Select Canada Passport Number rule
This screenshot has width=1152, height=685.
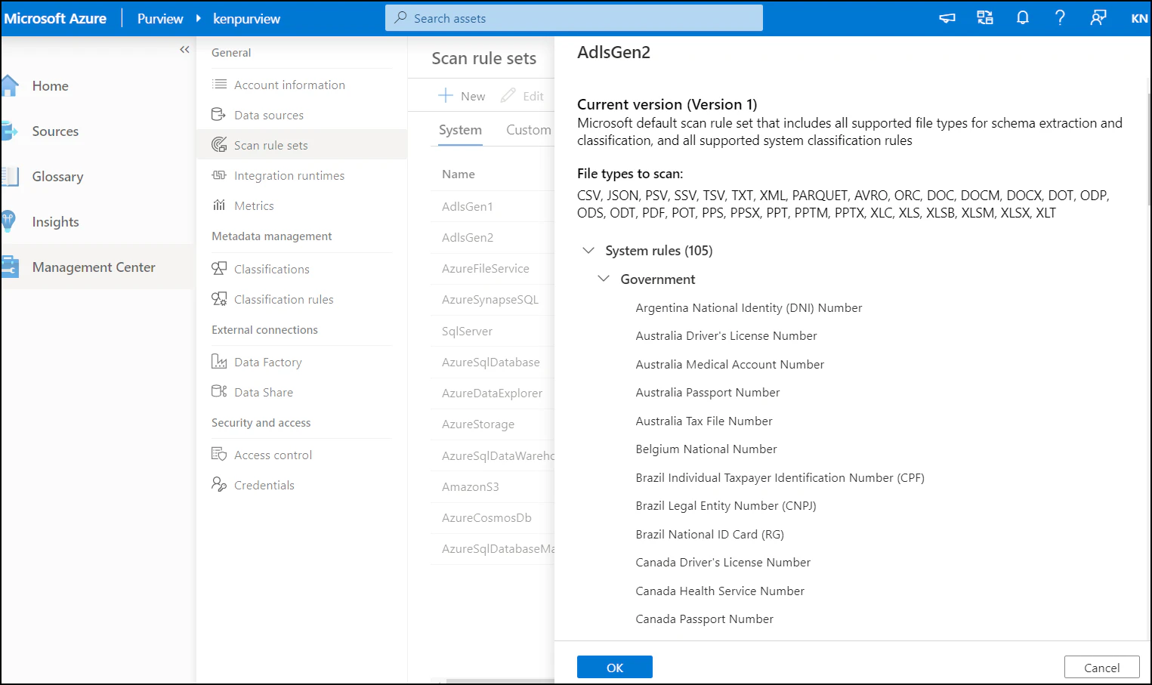[x=705, y=619]
